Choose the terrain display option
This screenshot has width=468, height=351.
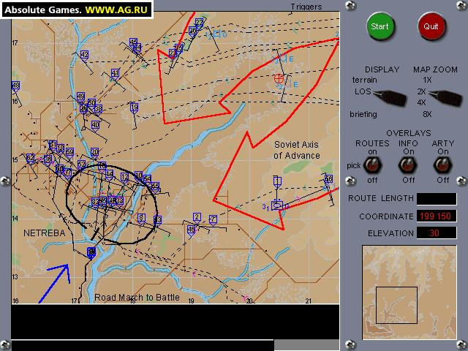(x=364, y=80)
